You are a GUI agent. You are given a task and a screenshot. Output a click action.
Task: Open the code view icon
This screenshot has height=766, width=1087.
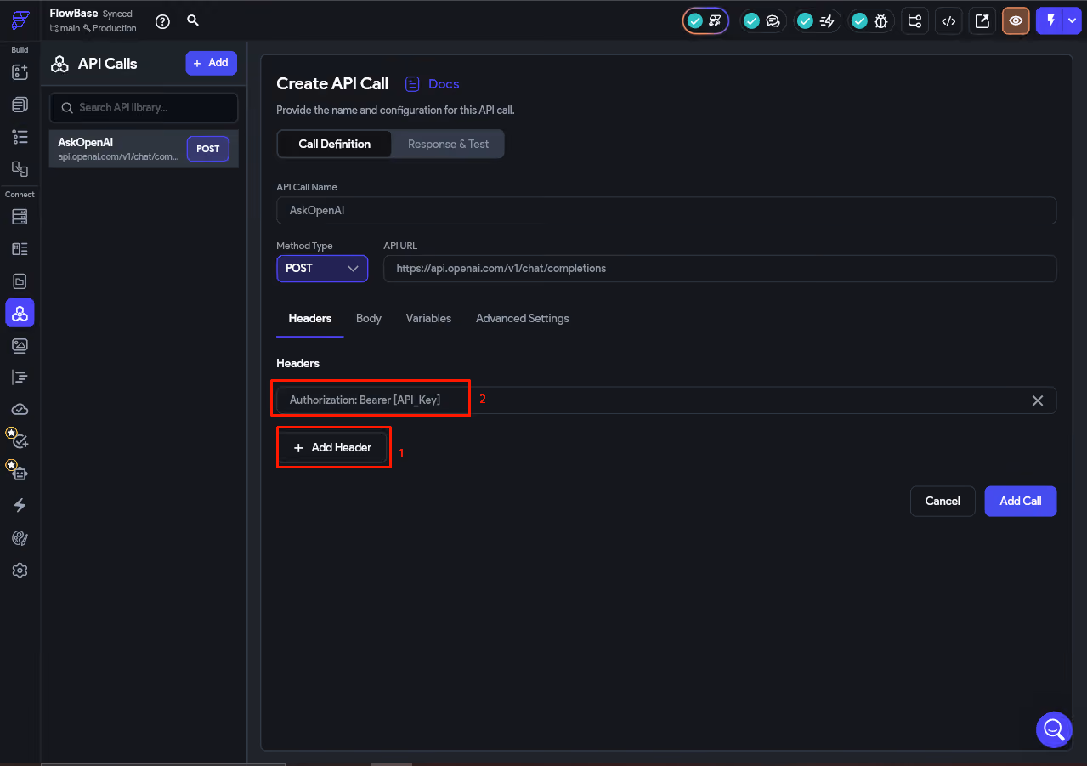(x=948, y=21)
